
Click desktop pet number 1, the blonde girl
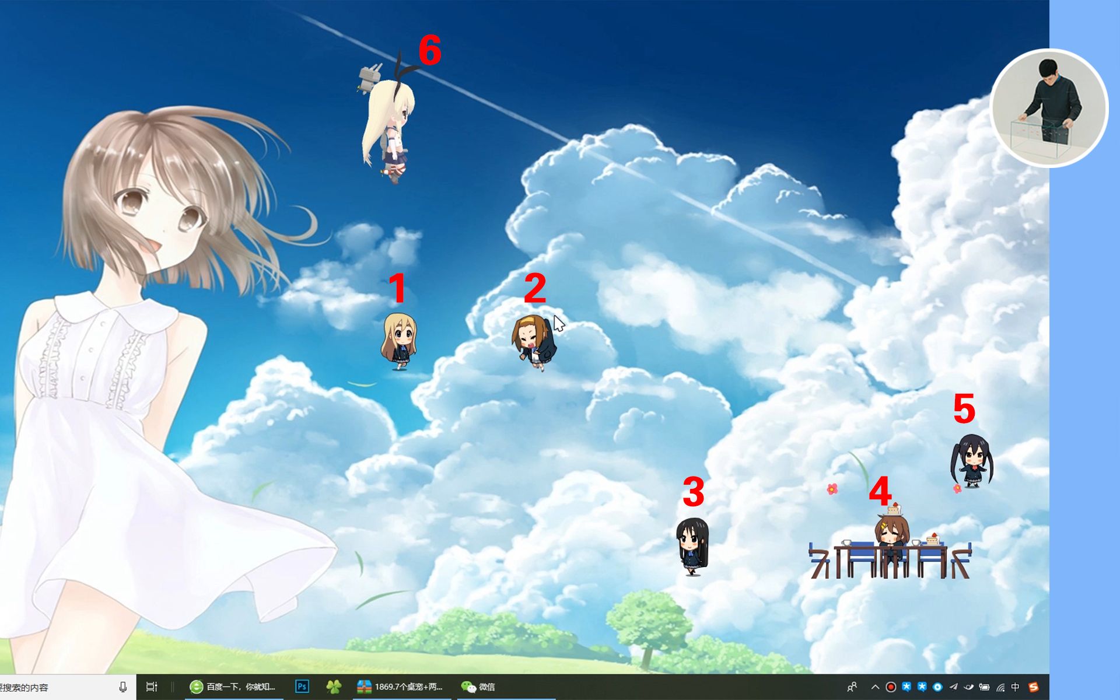[x=400, y=341]
